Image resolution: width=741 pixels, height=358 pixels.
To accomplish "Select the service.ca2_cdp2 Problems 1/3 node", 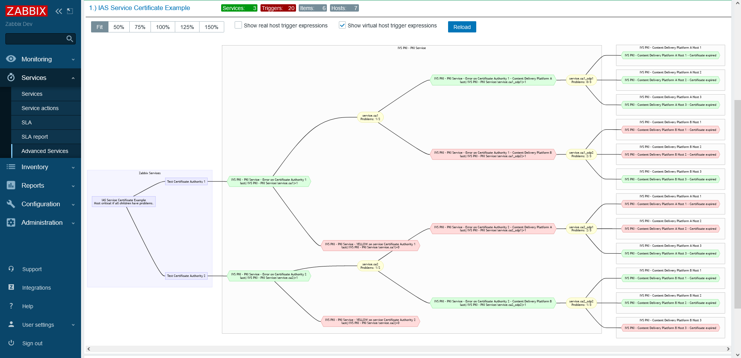I will (581, 303).
